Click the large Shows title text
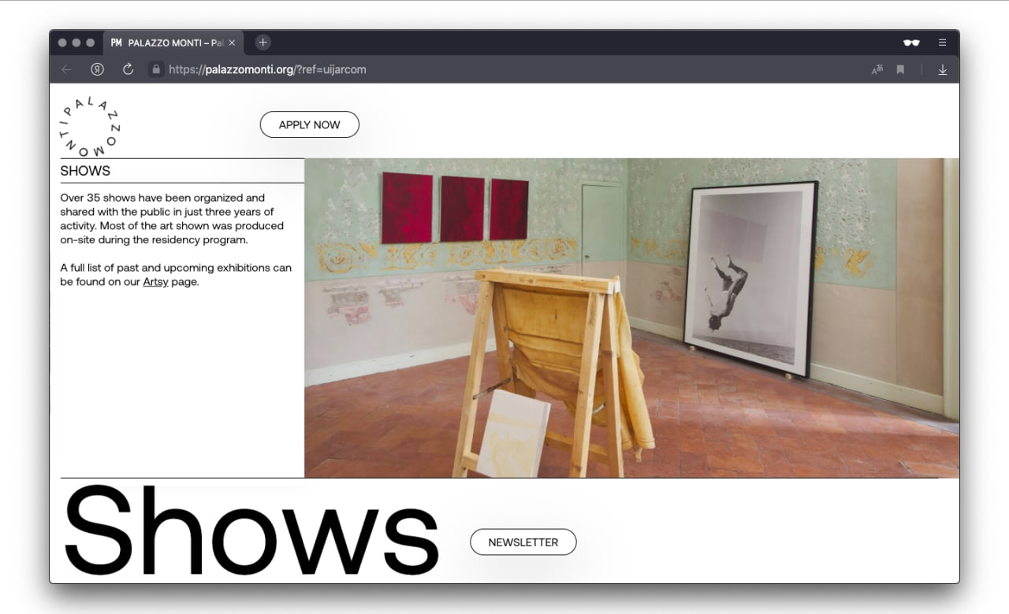The image size is (1009, 614). point(251,531)
